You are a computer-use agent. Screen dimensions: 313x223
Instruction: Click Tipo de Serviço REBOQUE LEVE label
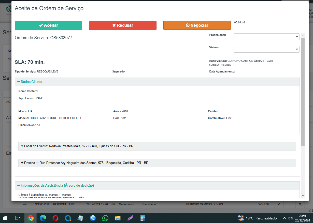coord(36,72)
